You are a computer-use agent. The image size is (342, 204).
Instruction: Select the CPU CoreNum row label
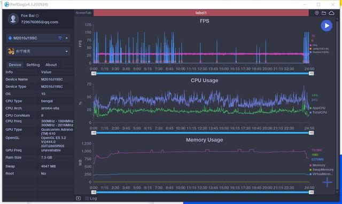[x=18, y=115]
